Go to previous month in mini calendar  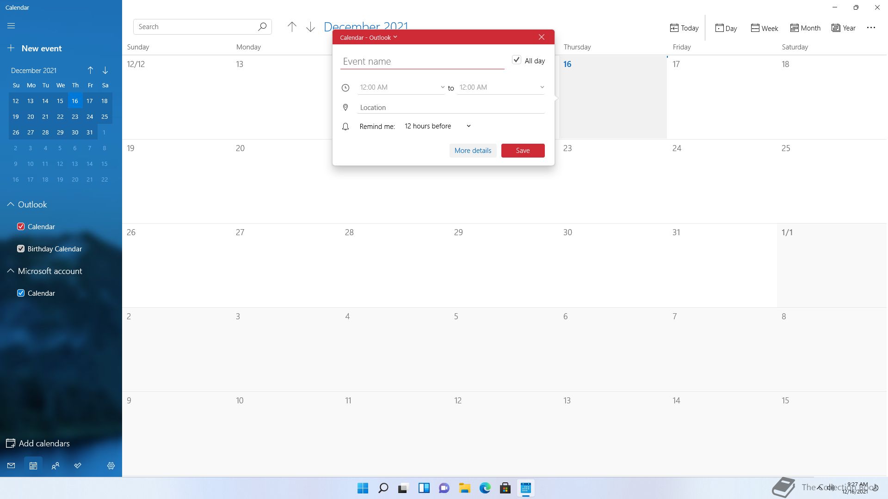[90, 70]
